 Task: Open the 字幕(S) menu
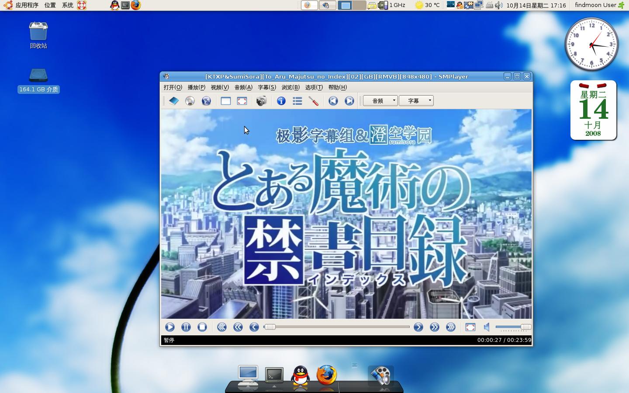267,87
